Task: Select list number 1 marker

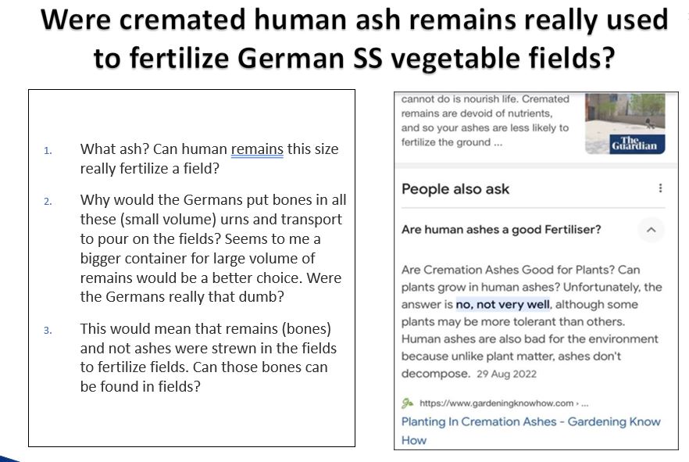Action: pyautogui.click(x=48, y=151)
